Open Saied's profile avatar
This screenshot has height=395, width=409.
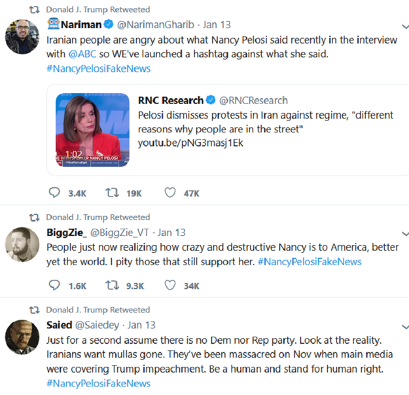[22, 338]
